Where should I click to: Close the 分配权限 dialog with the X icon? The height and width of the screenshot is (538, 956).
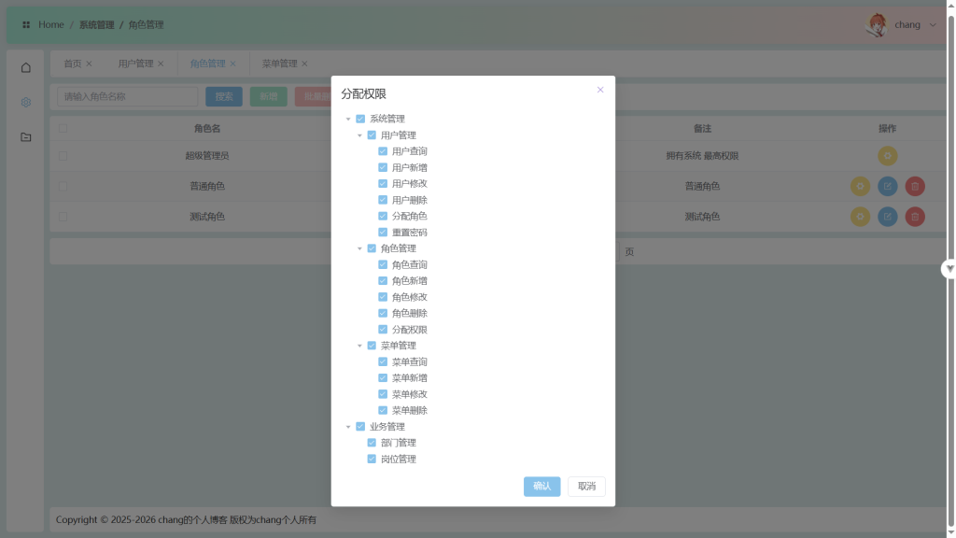pos(600,90)
